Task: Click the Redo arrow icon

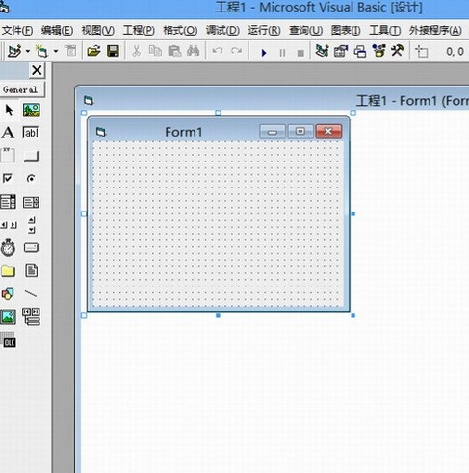Action: (x=237, y=51)
